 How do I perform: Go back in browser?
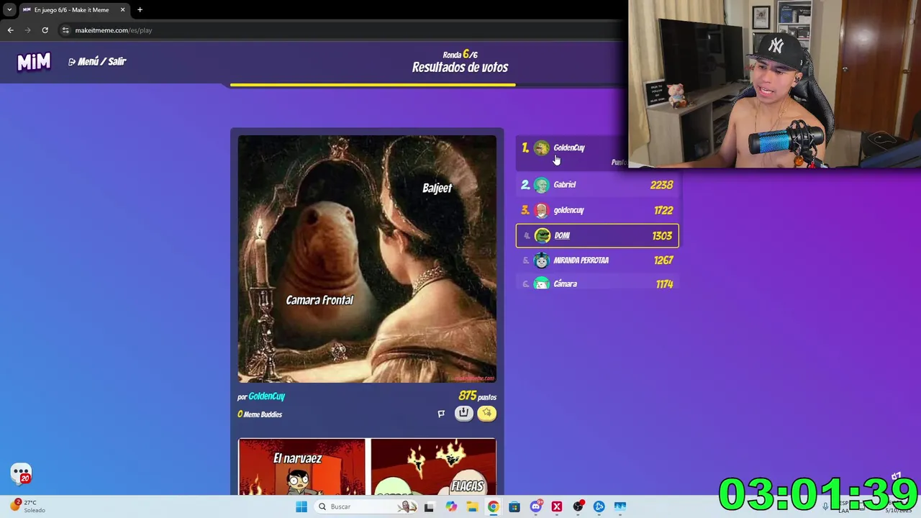coord(10,30)
